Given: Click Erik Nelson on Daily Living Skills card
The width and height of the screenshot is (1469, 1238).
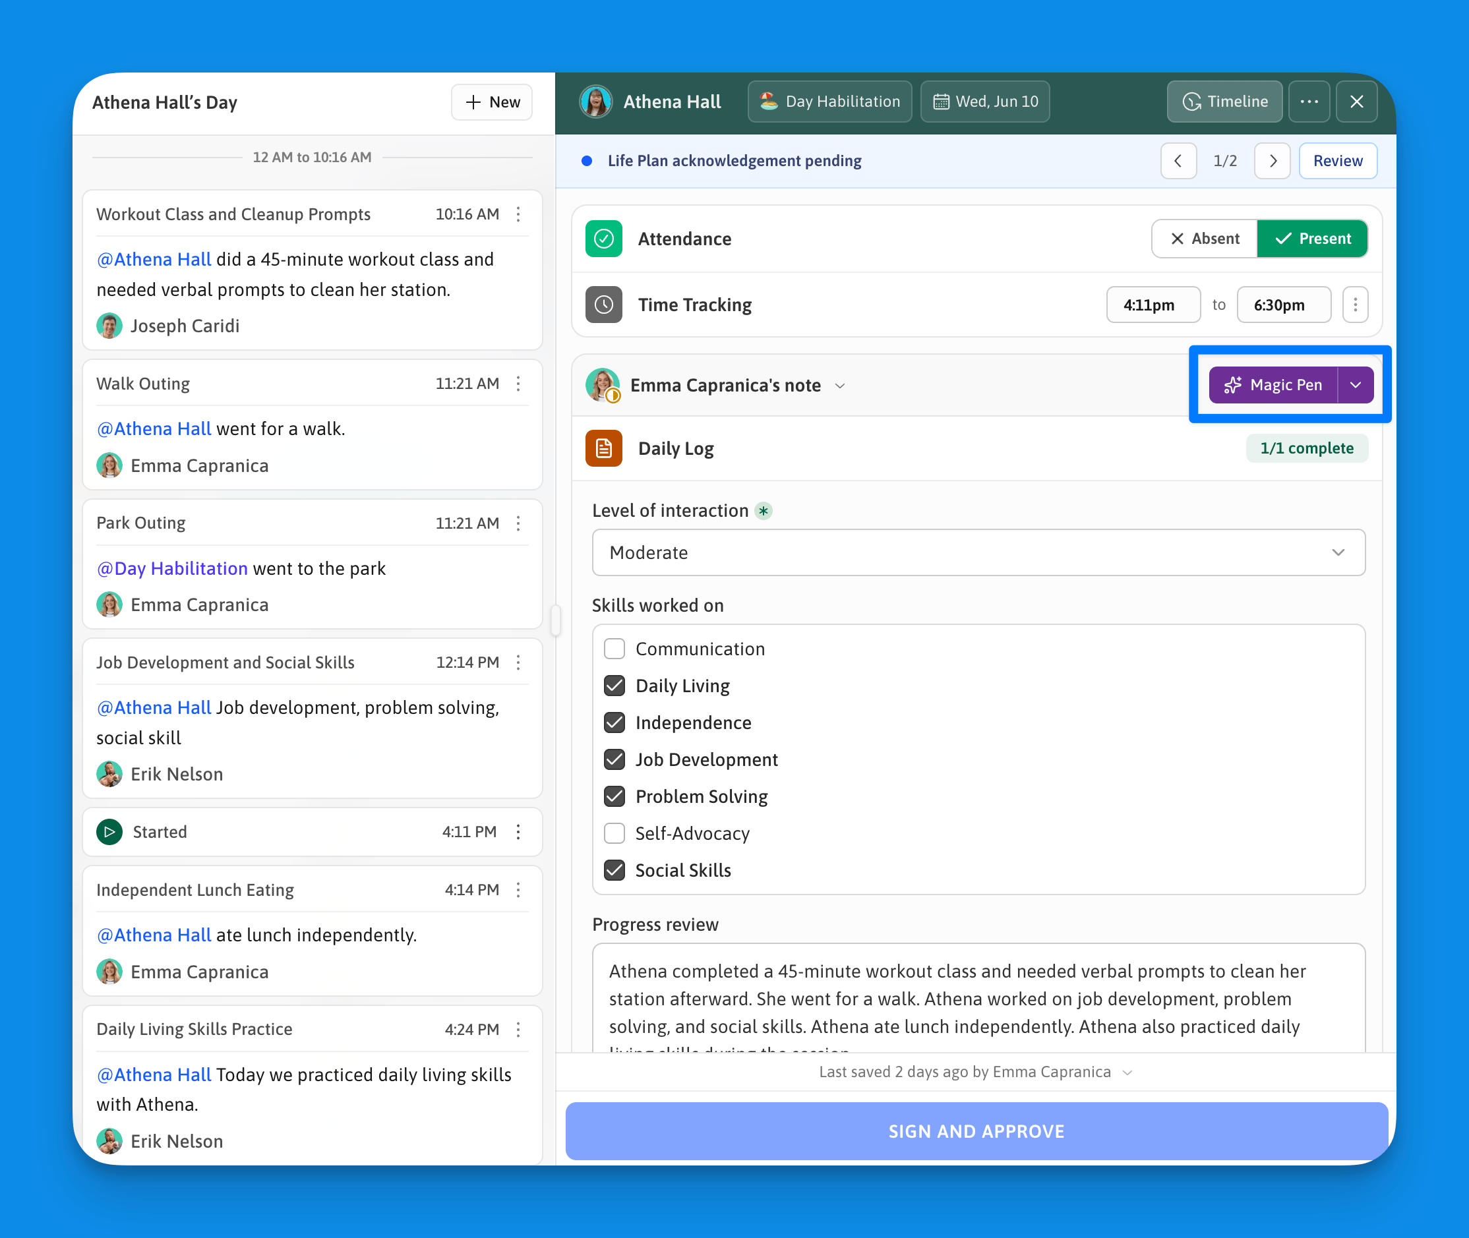Looking at the screenshot, I should [x=177, y=1141].
